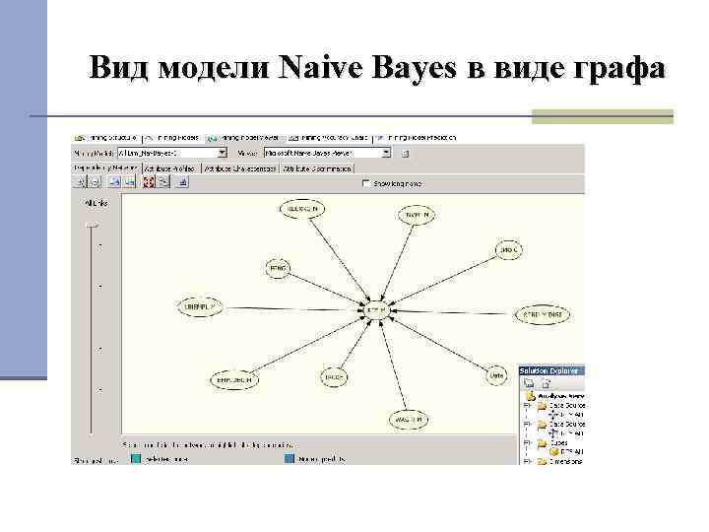
Task: Click the refresh icon beside Viewer dropdown
Action: click(x=405, y=154)
